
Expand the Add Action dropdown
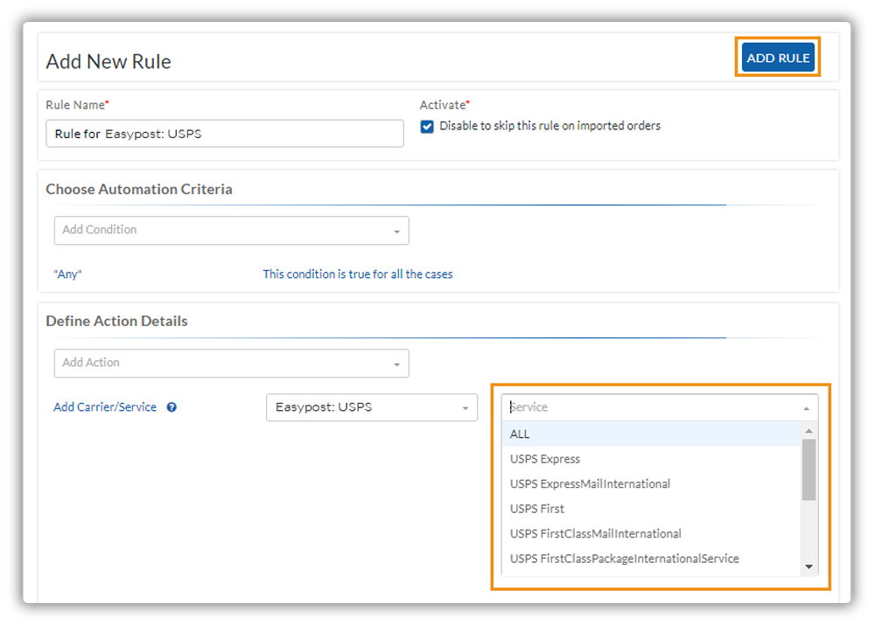tap(232, 363)
